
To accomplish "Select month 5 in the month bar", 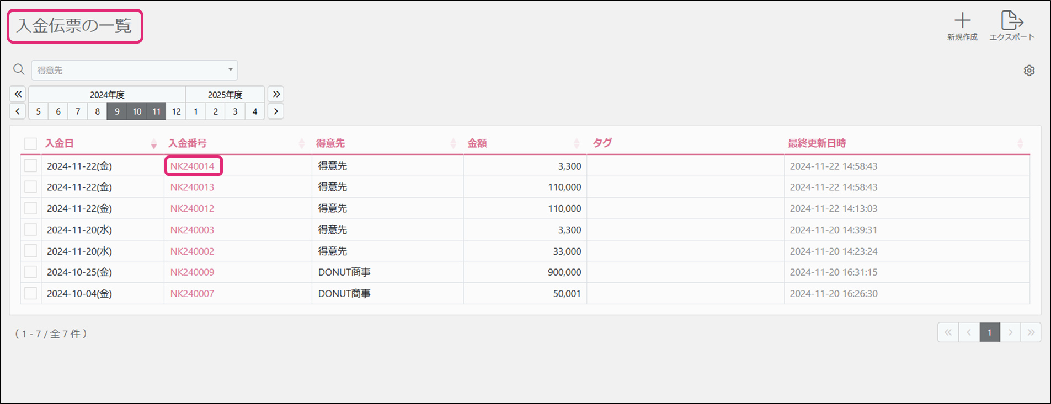I will 38,111.
